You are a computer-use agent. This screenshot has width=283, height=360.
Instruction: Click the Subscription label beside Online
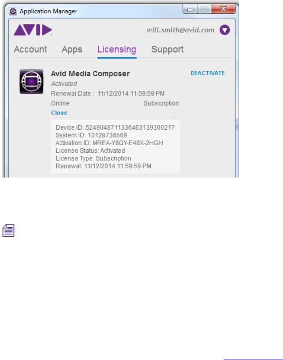(x=161, y=103)
